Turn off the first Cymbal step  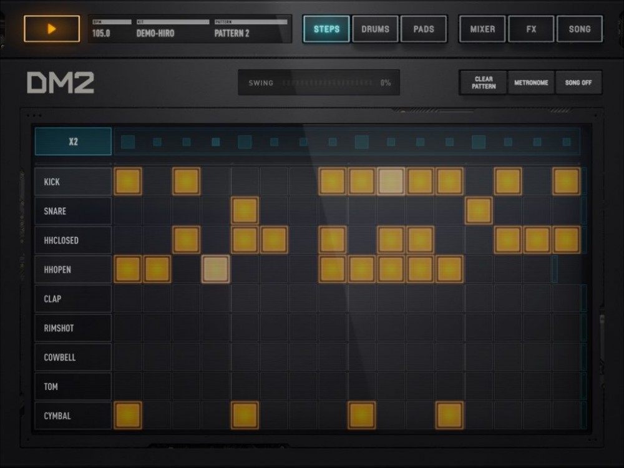click(128, 416)
